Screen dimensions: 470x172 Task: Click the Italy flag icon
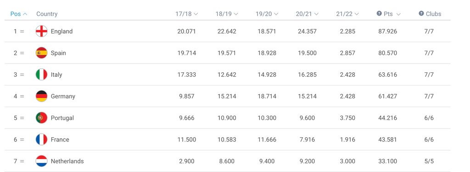pyautogui.click(x=41, y=75)
